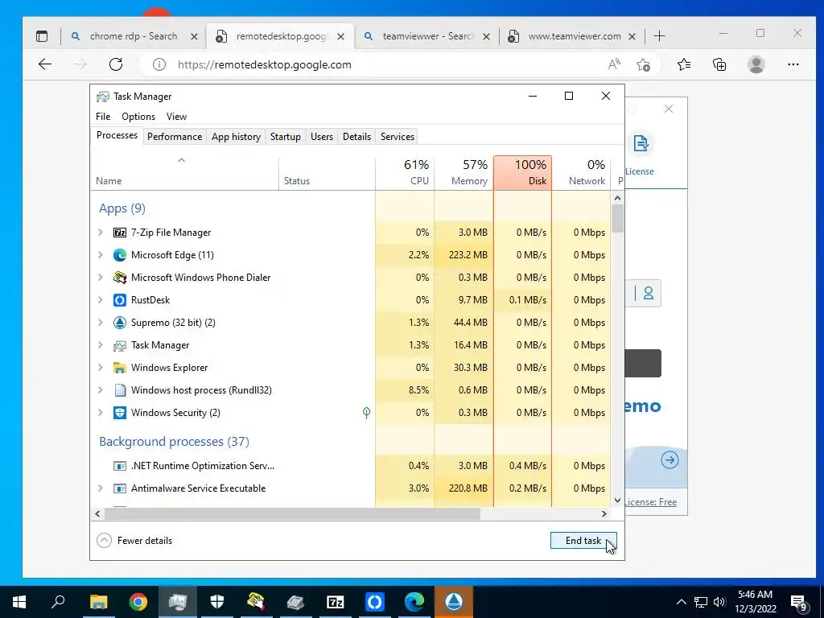824x618 pixels.
Task: Switch to the Performance tab
Action: tap(175, 137)
